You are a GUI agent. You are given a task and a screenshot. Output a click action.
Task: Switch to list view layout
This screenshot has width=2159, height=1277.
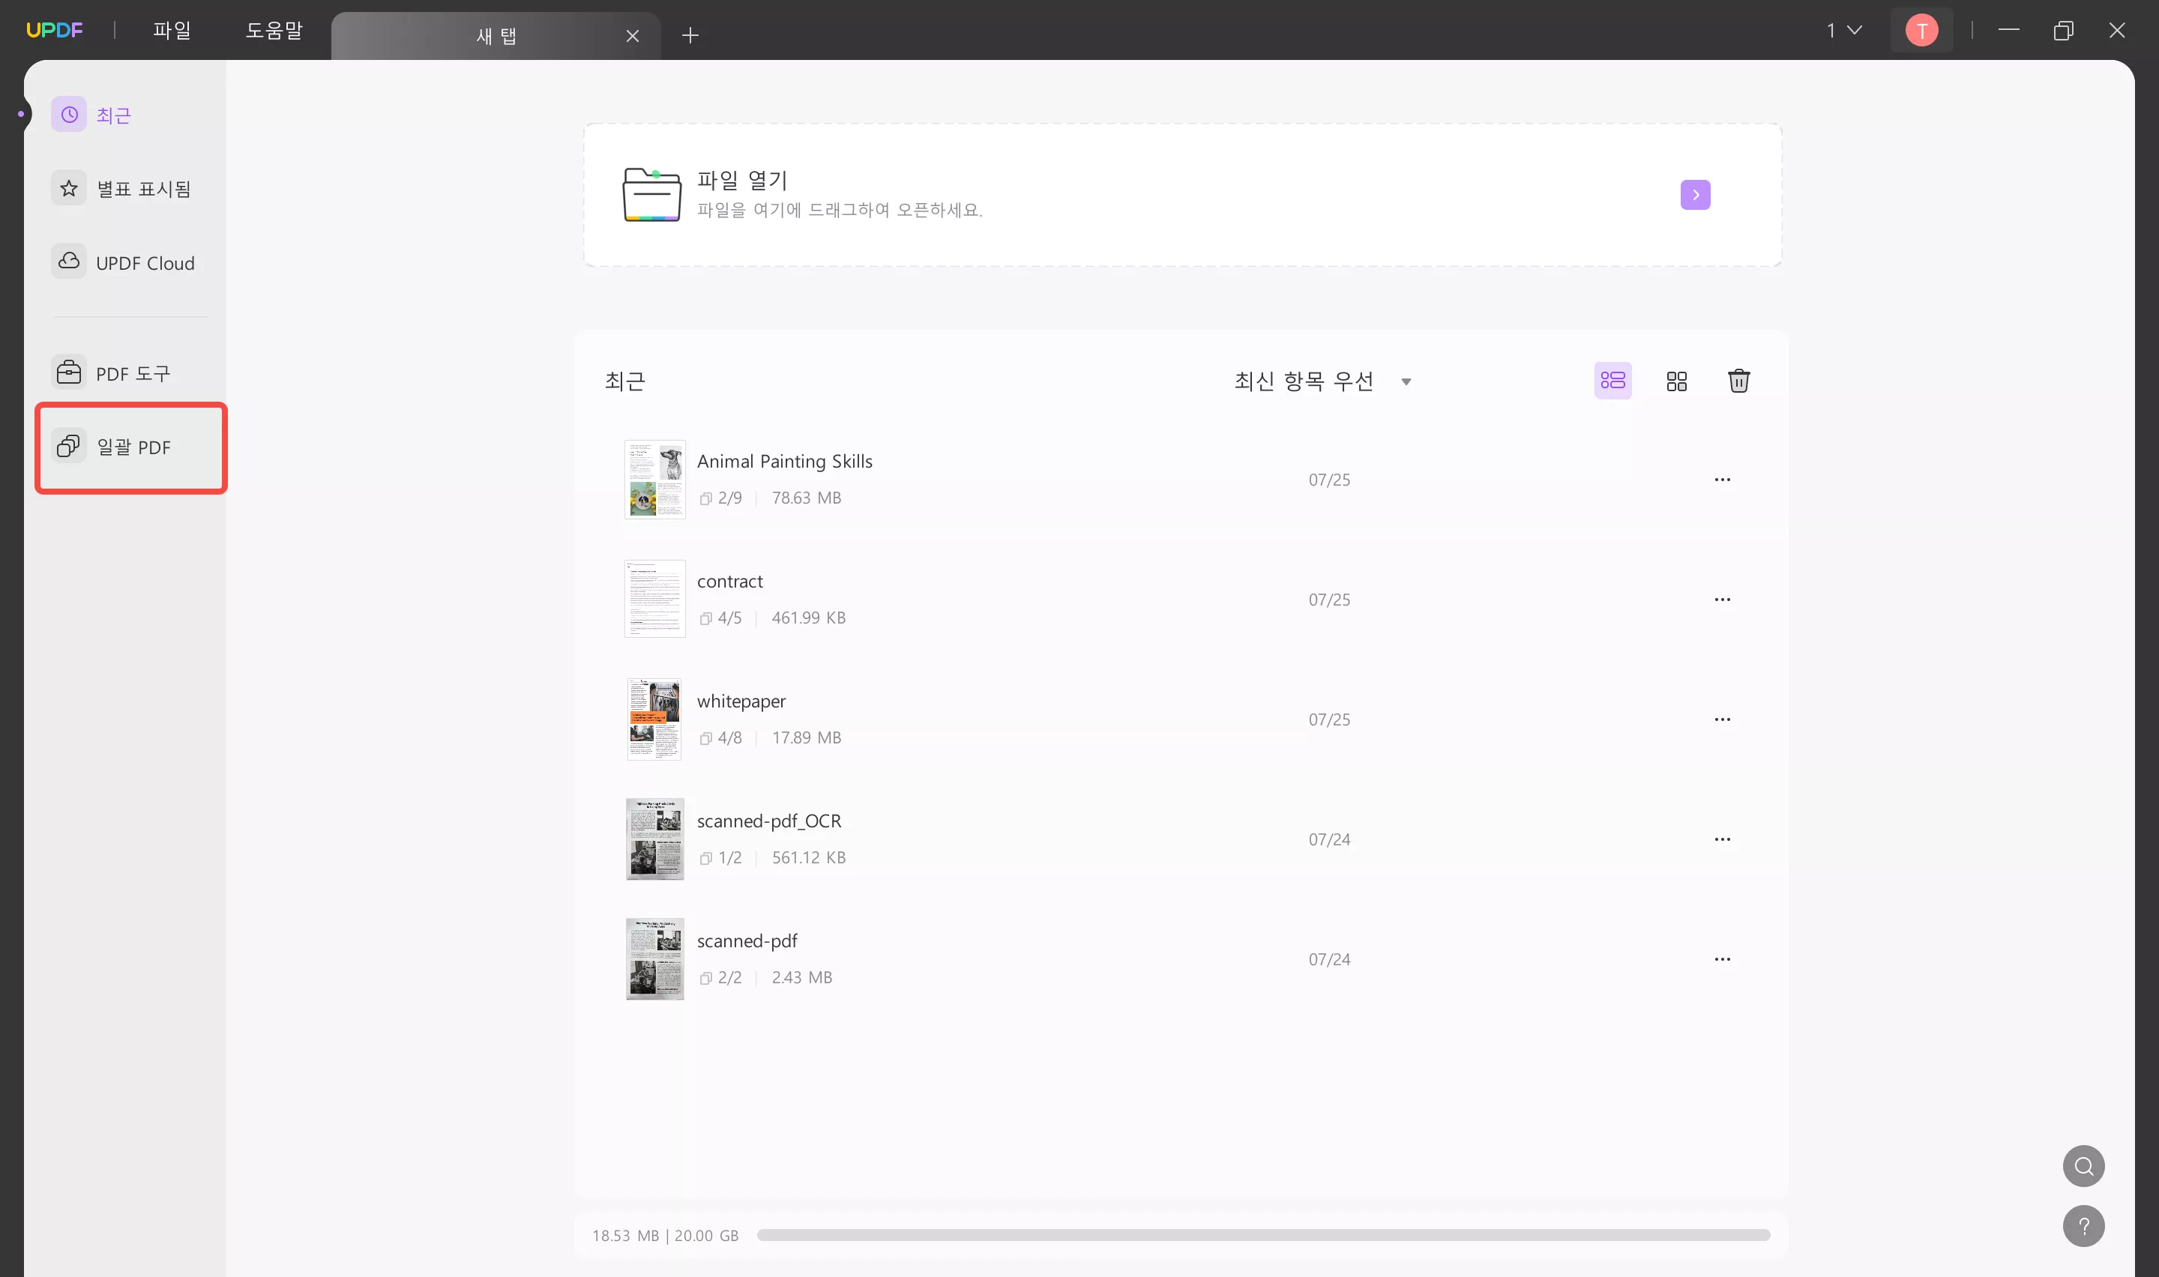[x=1613, y=381]
